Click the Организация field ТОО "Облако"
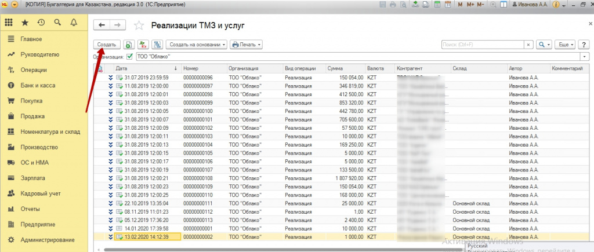Screen dimensions: 594x252 (358, 56)
